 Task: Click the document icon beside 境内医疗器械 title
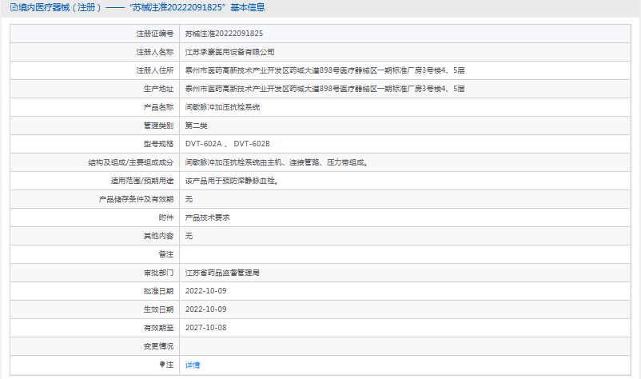click(14, 7)
